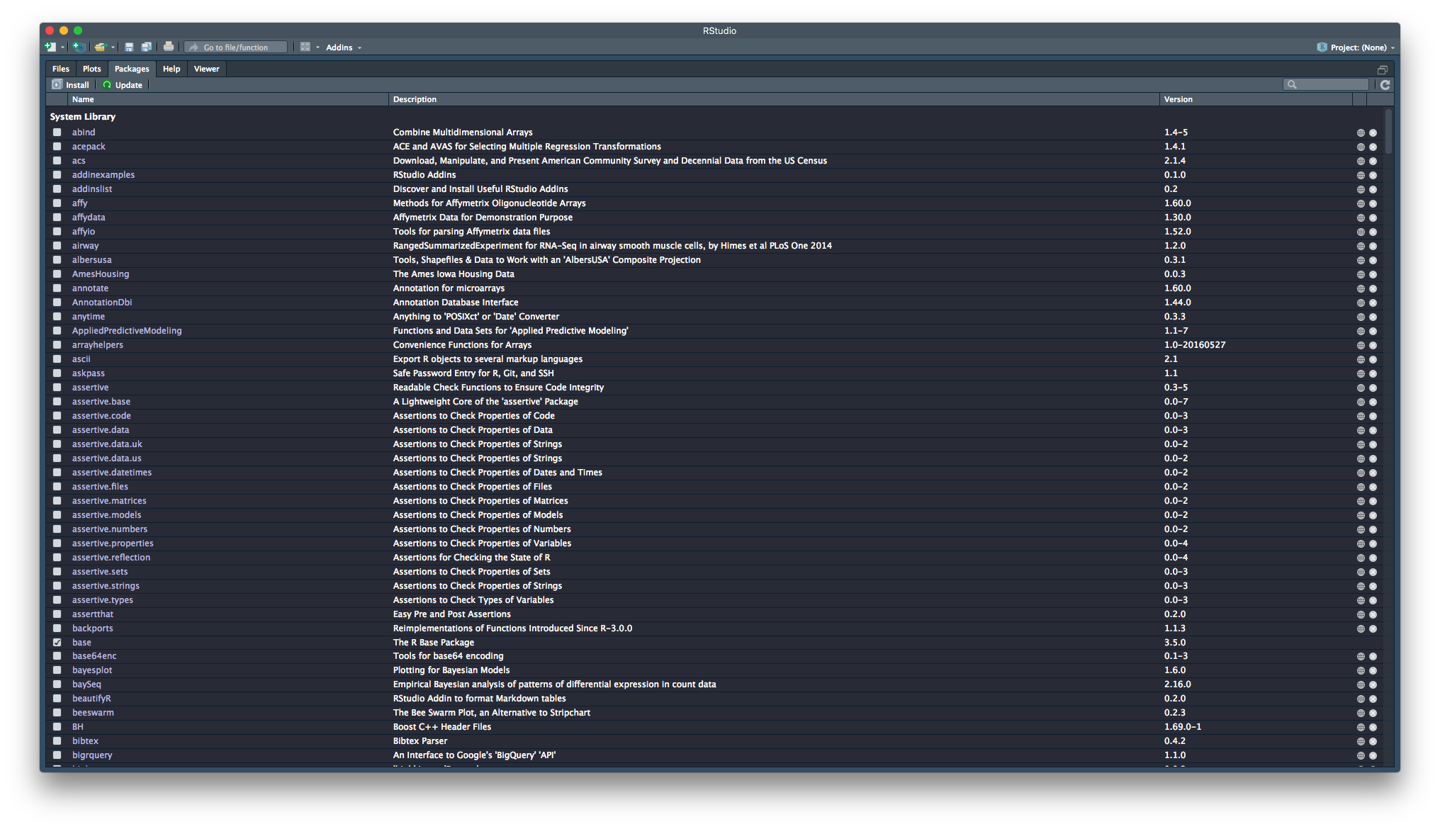Viewport: 1440px width, 829px height.
Task: Remove the beeswarm package
Action: (x=1373, y=713)
